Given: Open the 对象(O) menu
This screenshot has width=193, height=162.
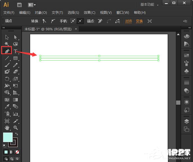Looking at the screenshot, I should tap(41, 13).
